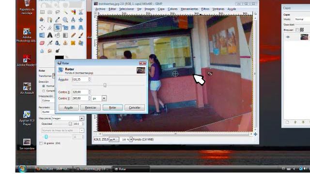Open the Interpolación Cúbica combo box
The image size is (310, 174).
(48, 101)
